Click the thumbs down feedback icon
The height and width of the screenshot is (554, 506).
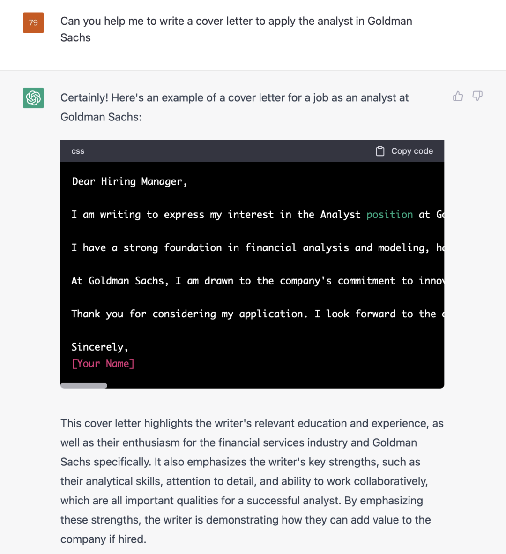click(x=477, y=96)
